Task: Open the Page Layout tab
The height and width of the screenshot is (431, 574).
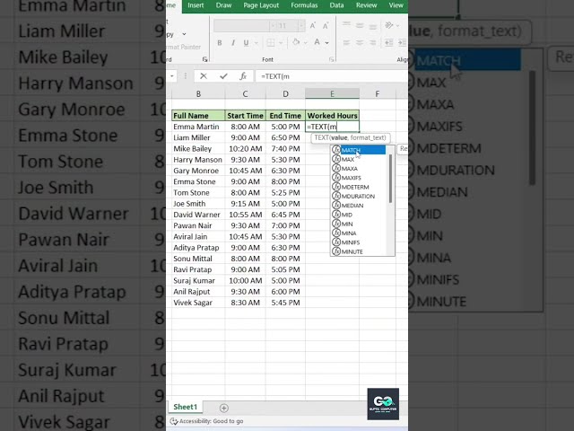Action: click(261, 5)
